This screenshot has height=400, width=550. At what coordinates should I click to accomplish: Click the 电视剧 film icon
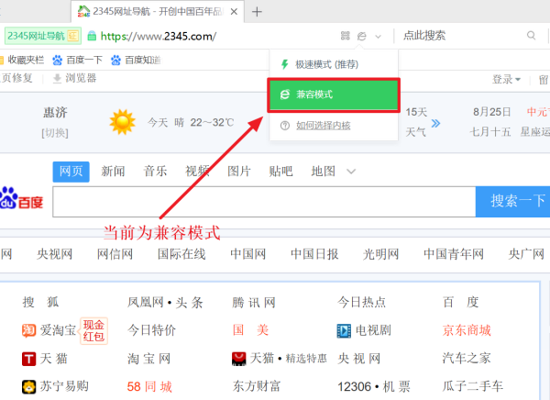click(x=344, y=331)
